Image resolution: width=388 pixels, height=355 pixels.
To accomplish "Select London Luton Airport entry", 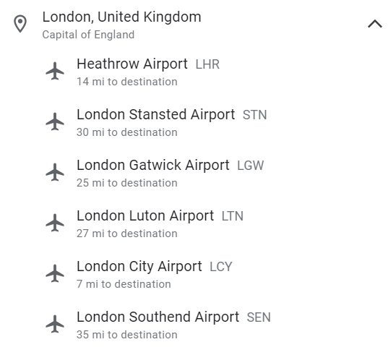I will (194, 223).
